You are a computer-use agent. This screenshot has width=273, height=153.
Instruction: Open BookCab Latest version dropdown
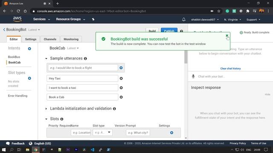pyautogui.click(x=73, y=48)
